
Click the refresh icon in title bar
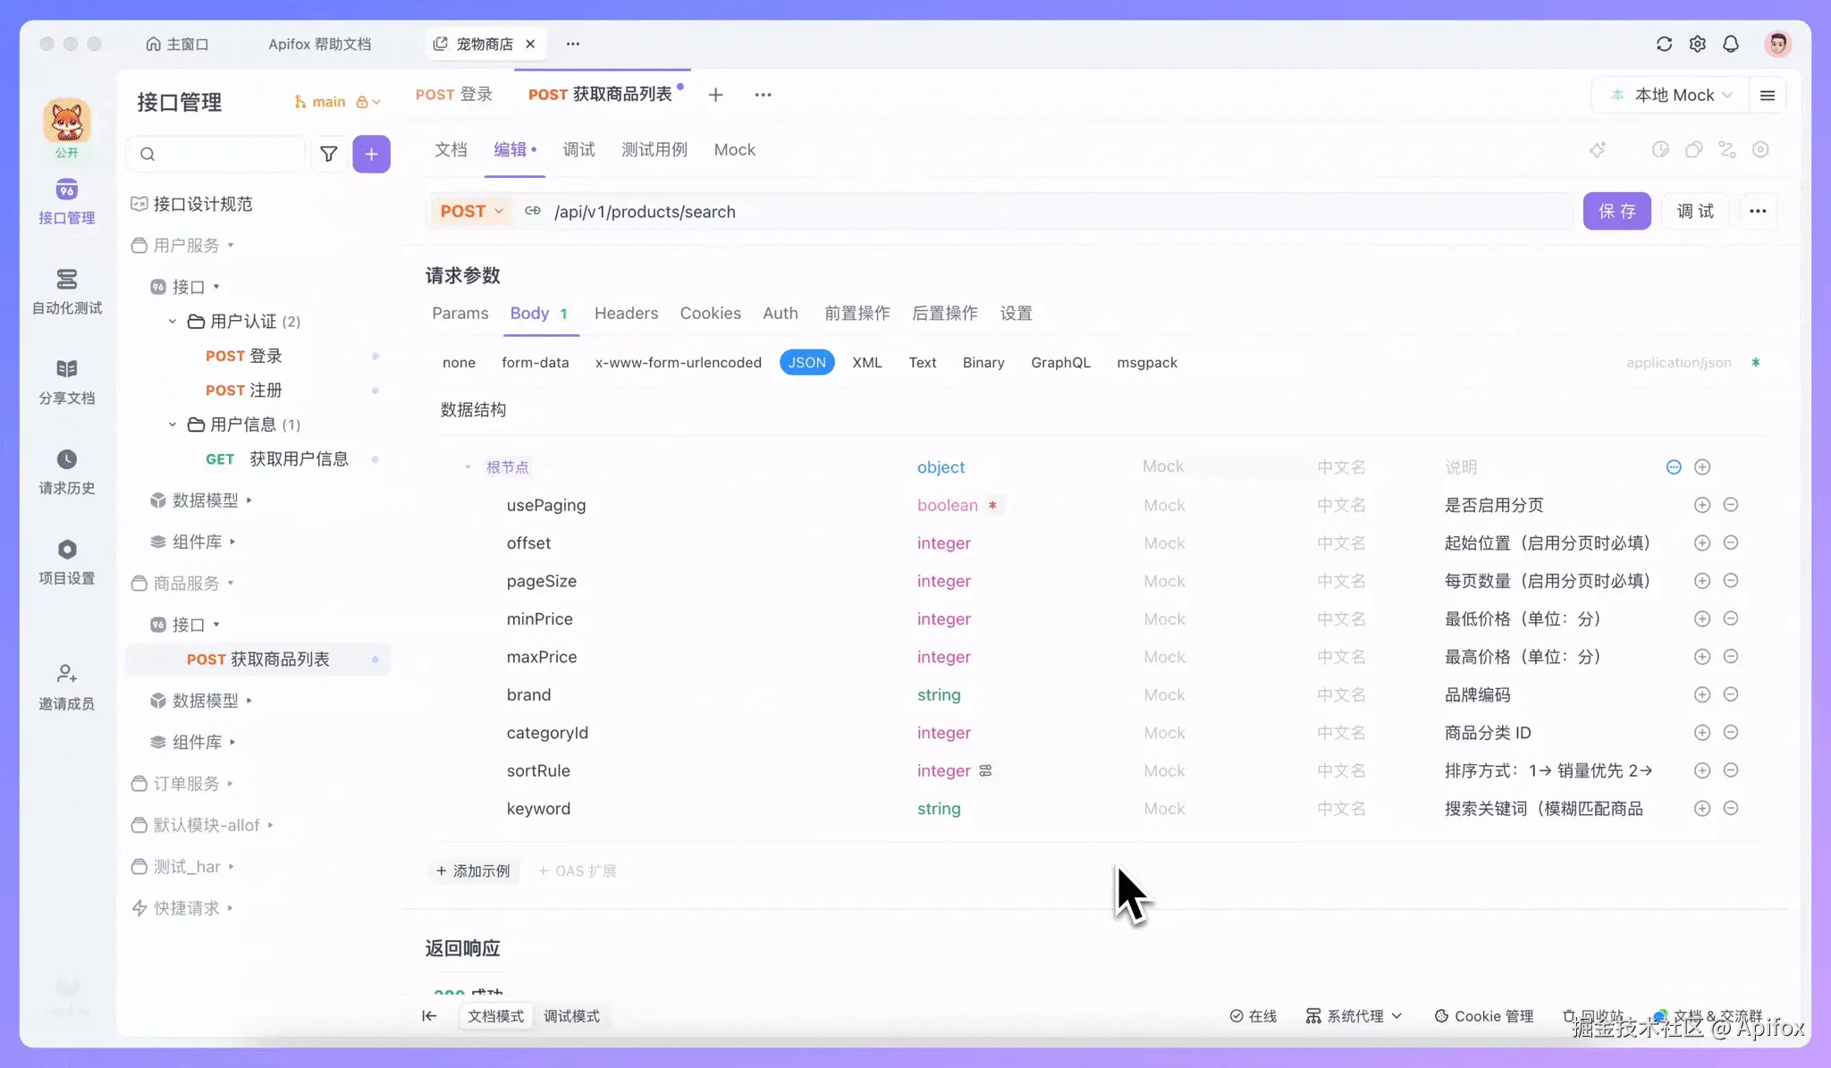pos(1664,44)
